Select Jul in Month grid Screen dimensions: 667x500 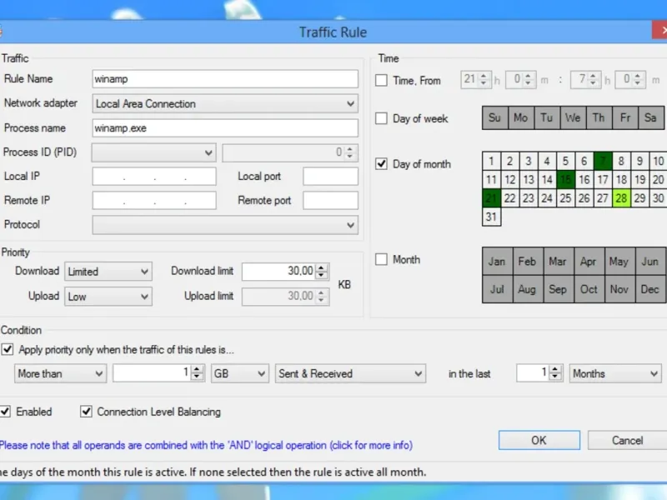[497, 289]
